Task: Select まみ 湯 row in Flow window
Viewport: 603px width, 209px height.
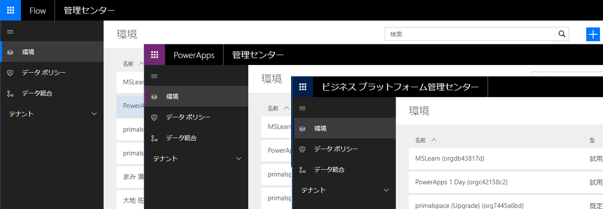Action: (x=130, y=177)
